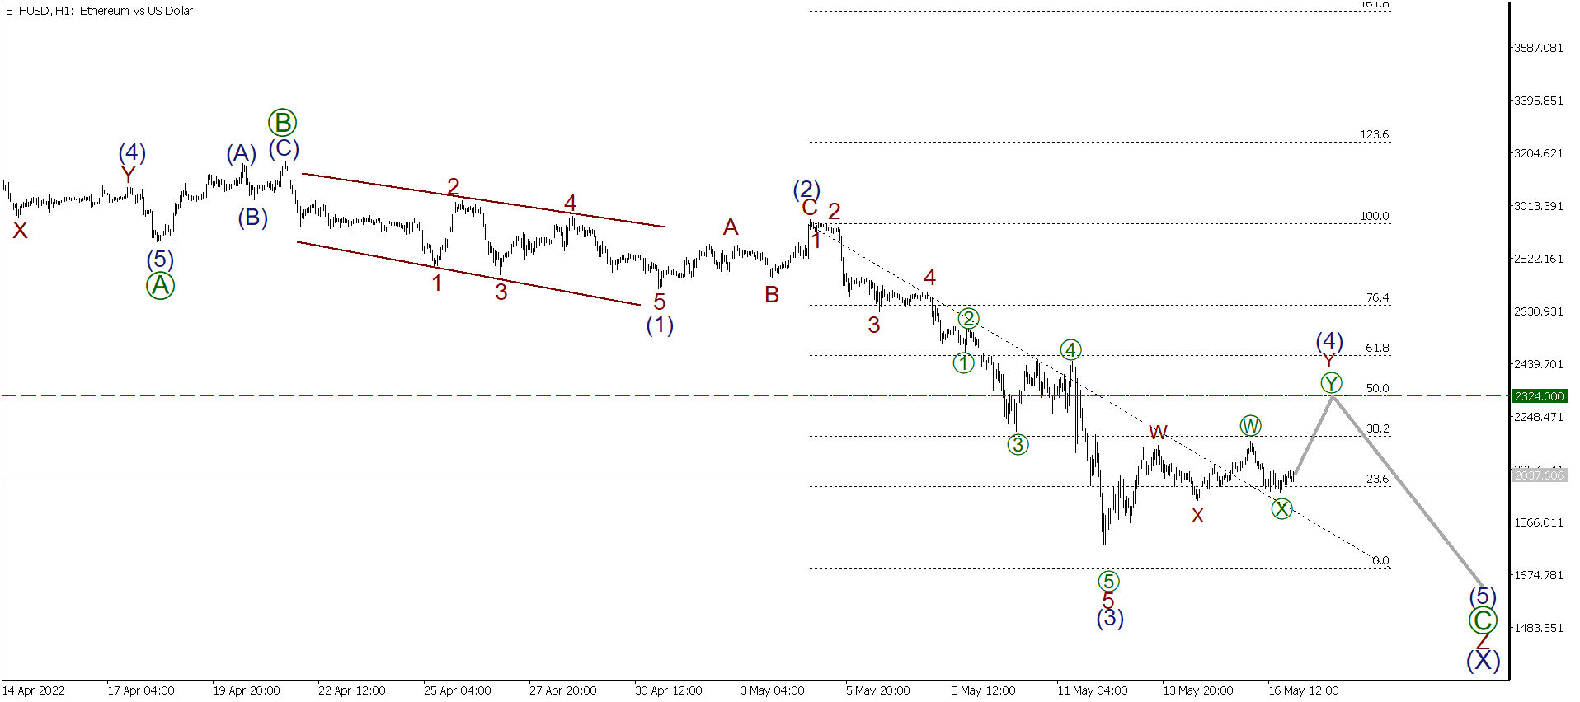Select the green circled 1 wave label
This screenshot has height=702, width=1580.
(963, 363)
